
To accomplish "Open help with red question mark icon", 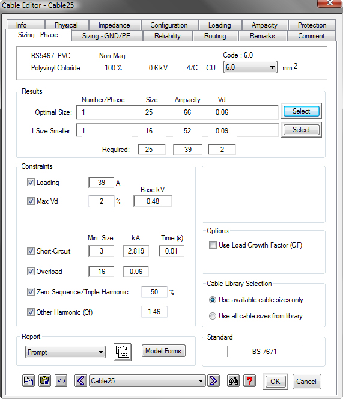I will coord(250,381).
